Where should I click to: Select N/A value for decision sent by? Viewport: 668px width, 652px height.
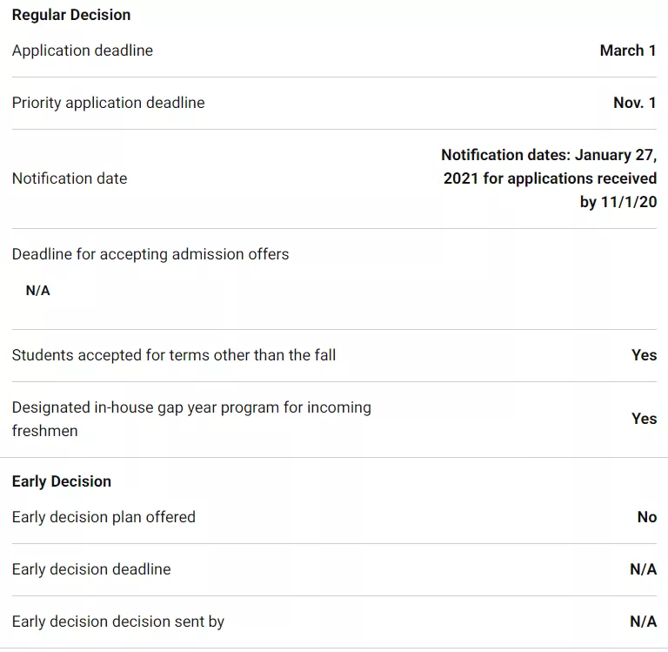[x=644, y=622]
